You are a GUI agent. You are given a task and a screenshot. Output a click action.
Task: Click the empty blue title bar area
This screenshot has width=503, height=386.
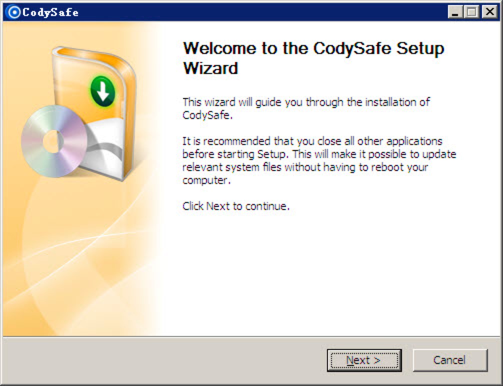tap(250, 12)
